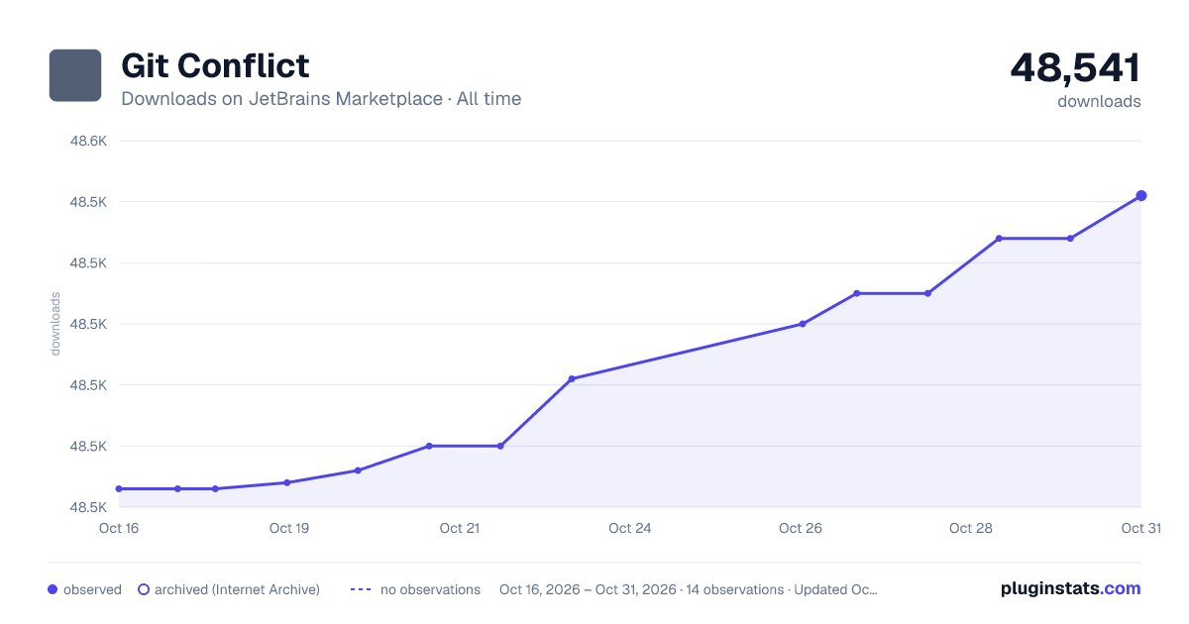
Task: Click the "Oct 24" x-axis label
Action: coord(630,528)
